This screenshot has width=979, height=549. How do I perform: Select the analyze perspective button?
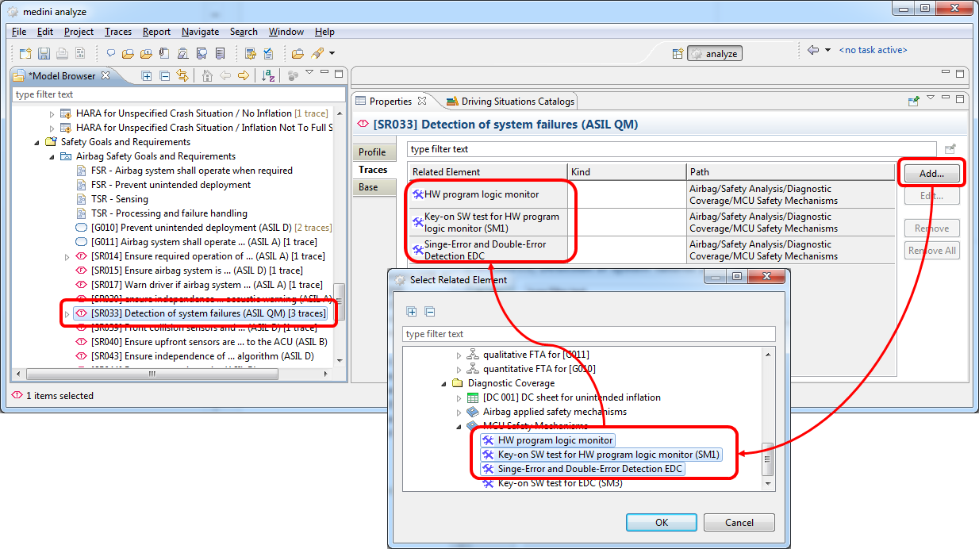(x=715, y=54)
